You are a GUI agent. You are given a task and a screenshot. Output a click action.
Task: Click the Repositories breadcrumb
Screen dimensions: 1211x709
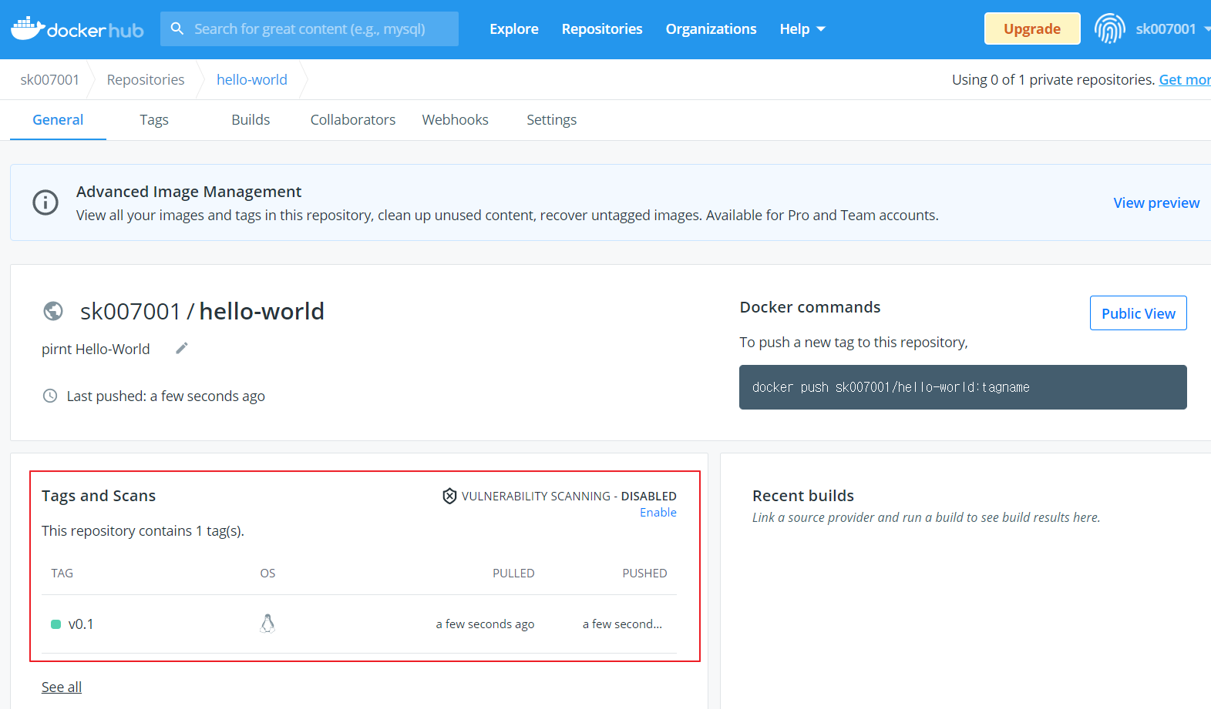146,79
